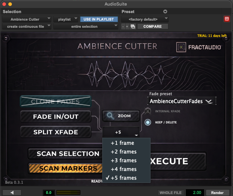
Task: Click the SCAN MARKERS button
Action: pyautogui.click(x=65, y=168)
